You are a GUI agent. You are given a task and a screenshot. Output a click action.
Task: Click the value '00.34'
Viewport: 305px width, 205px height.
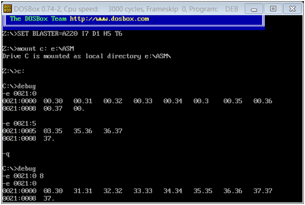pyautogui.click(x=173, y=101)
